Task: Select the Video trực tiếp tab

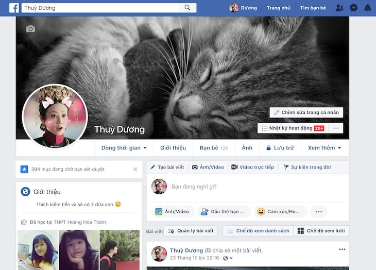Action: pos(252,167)
